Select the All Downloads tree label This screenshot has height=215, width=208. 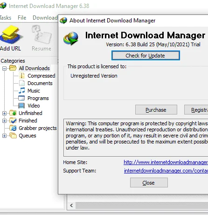tap(34, 68)
